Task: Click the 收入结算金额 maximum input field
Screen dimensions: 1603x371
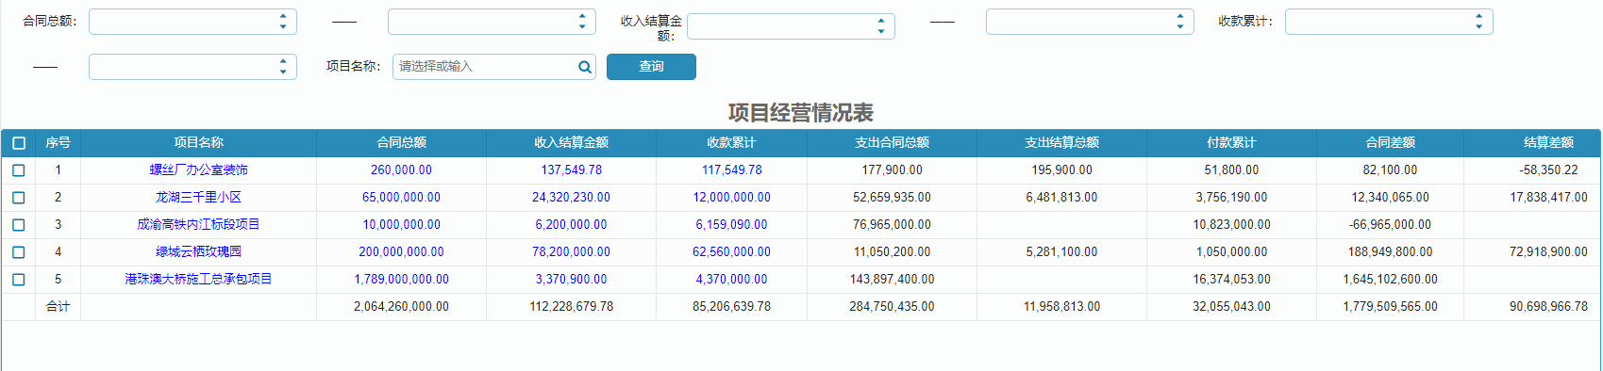Action: click(x=1090, y=22)
